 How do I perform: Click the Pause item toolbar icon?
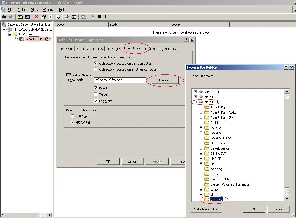(106, 17)
